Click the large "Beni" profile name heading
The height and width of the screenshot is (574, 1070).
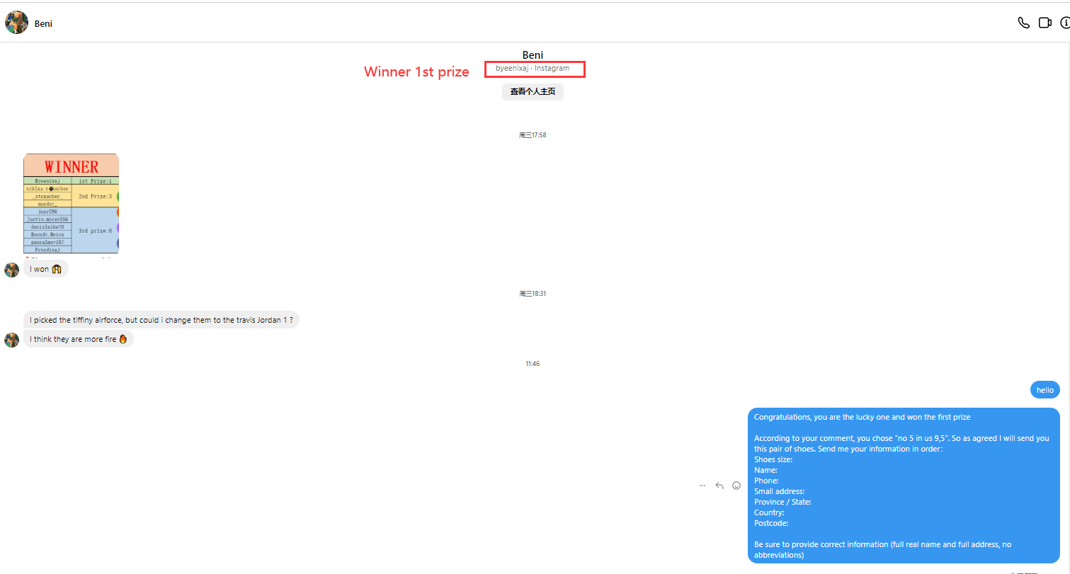pos(533,55)
